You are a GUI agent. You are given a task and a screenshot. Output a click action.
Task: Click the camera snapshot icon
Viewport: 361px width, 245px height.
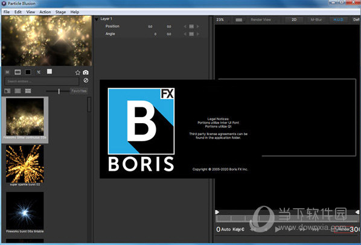86,72
